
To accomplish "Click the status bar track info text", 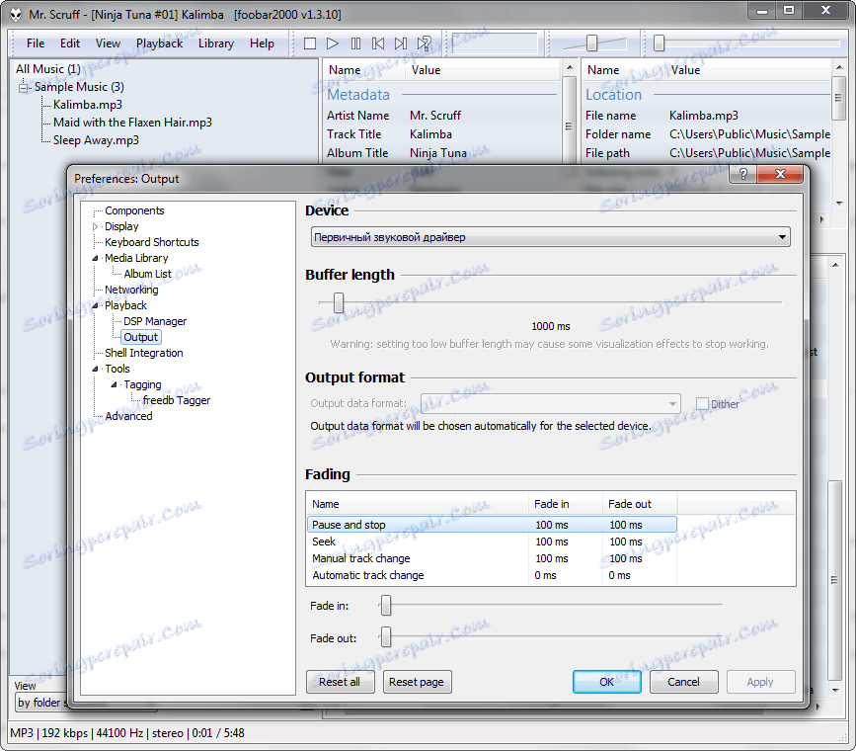I will pyautogui.click(x=127, y=733).
